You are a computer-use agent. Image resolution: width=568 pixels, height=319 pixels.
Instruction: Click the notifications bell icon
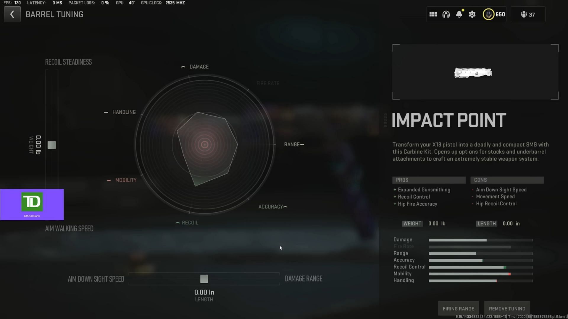point(459,14)
